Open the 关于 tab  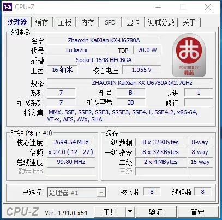(x=189, y=22)
